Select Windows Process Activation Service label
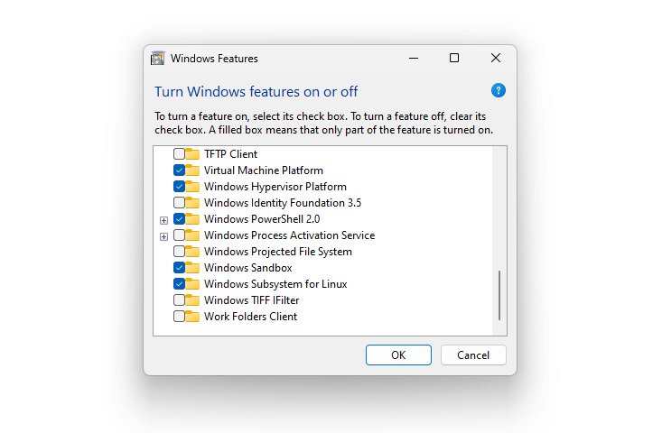The width and height of the screenshot is (662, 433). [x=290, y=235]
